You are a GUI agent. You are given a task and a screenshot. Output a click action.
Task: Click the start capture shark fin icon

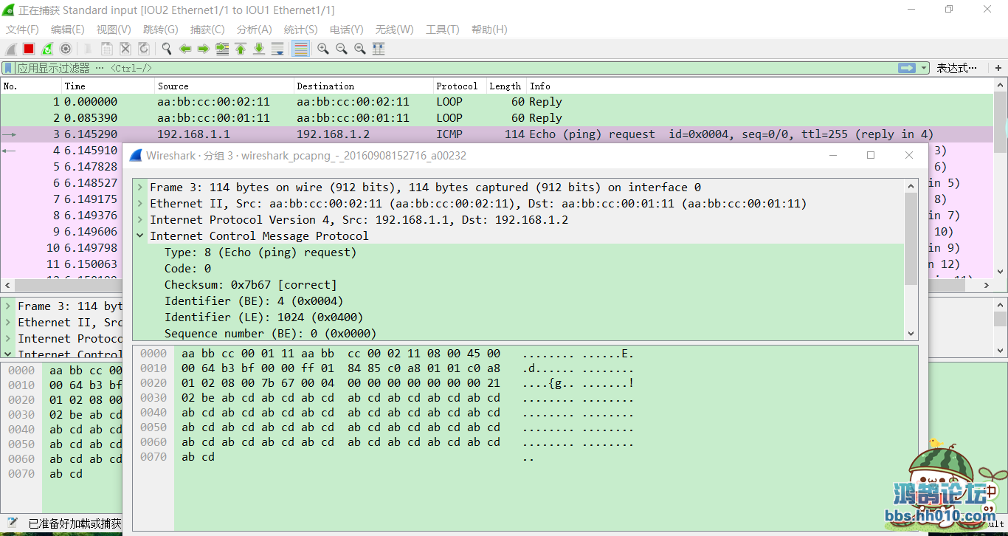[11, 49]
